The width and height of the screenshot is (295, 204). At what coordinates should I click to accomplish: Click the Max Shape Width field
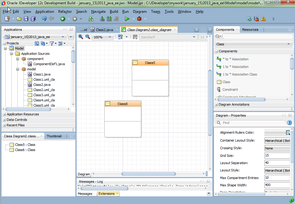click(277, 185)
